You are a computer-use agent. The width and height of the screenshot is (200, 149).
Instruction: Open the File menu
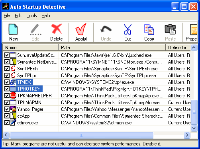tap(7, 15)
